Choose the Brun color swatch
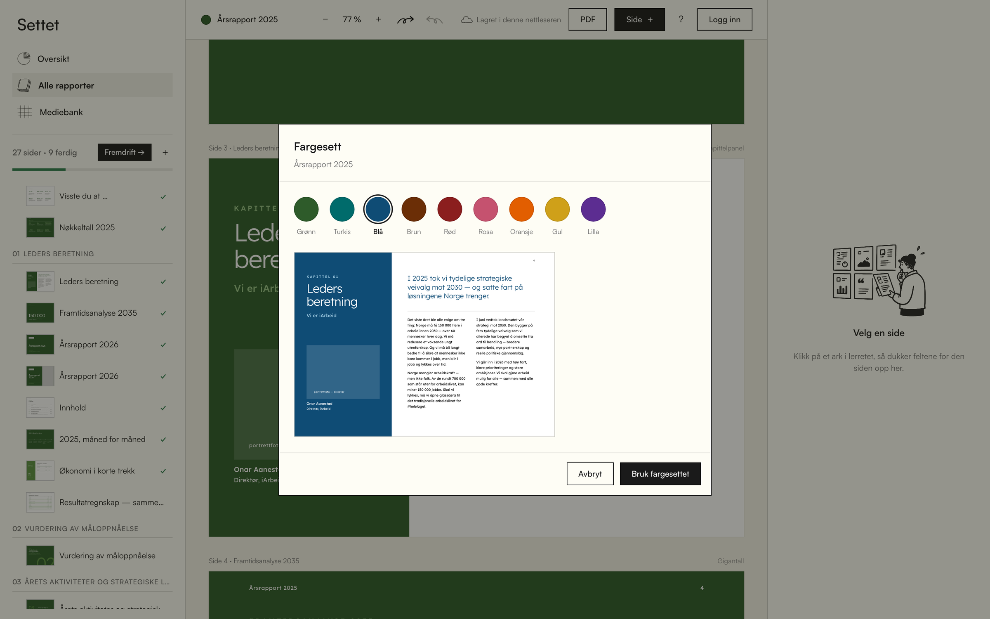Viewport: 990px width, 619px height. [414, 209]
